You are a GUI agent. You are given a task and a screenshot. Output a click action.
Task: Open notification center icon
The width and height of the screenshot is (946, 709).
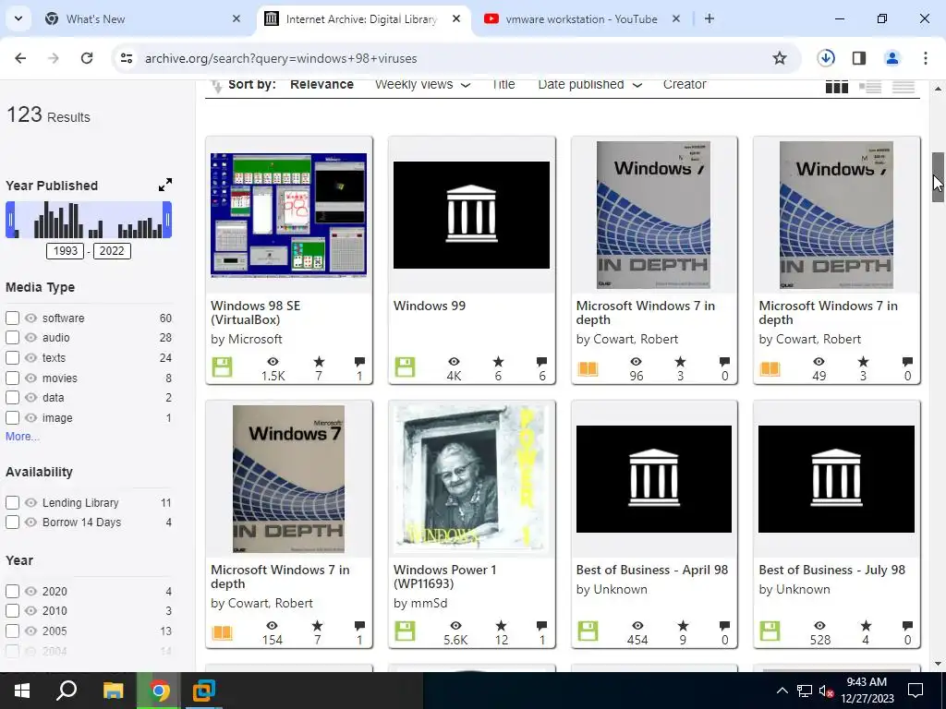916,691
